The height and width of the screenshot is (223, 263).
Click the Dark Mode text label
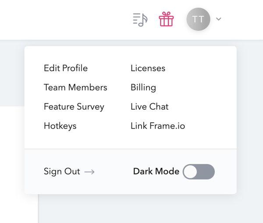coord(156,171)
